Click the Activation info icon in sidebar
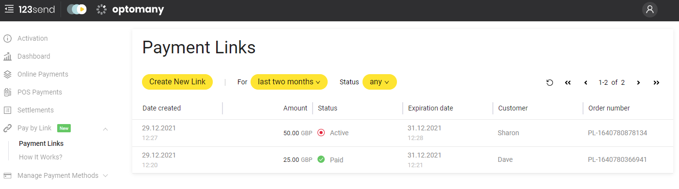 pos(7,38)
